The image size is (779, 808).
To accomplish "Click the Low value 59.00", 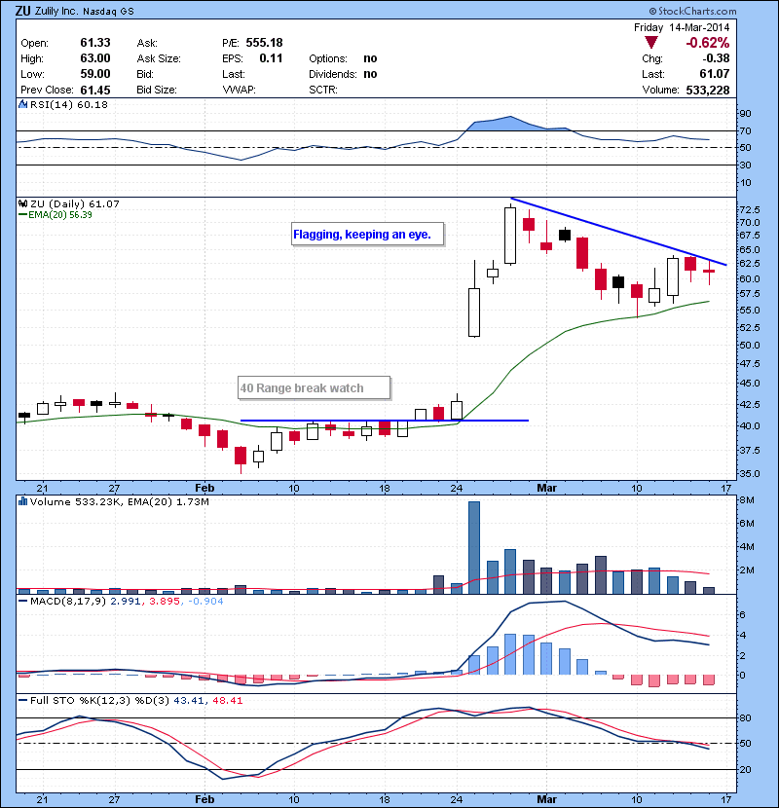I will 95,74.
